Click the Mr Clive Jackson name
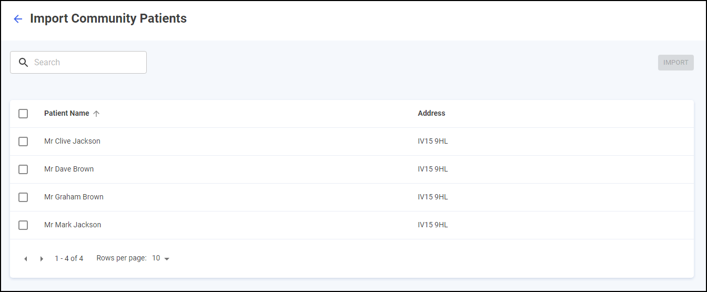707x292 pixels. pos(72,142)
